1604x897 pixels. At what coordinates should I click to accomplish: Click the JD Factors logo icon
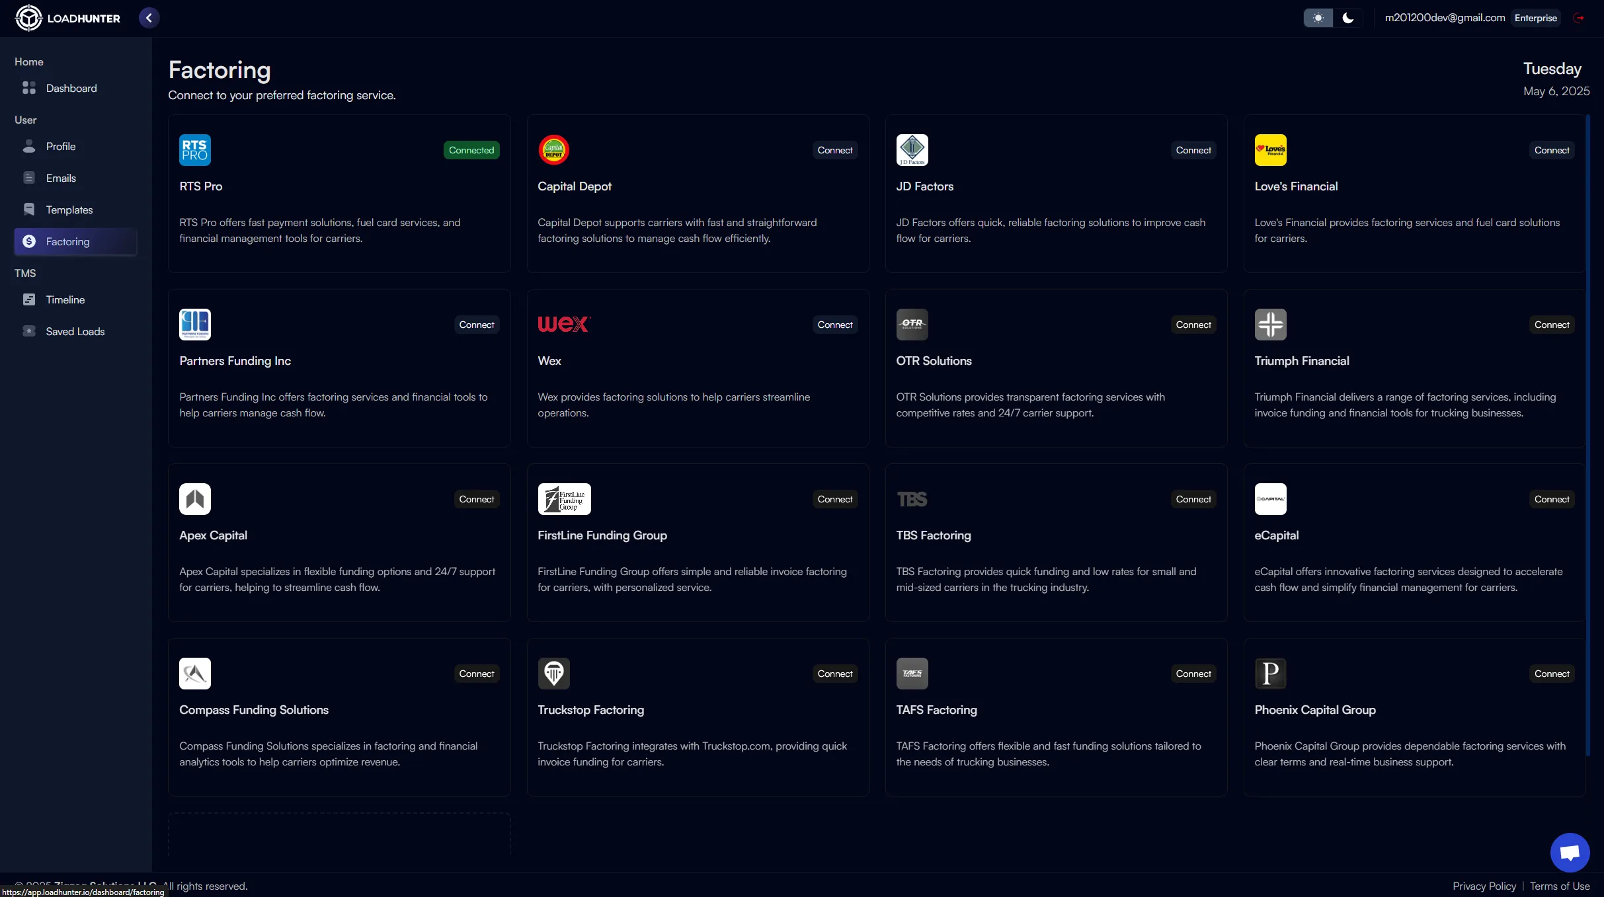click(x=912, y=150)
